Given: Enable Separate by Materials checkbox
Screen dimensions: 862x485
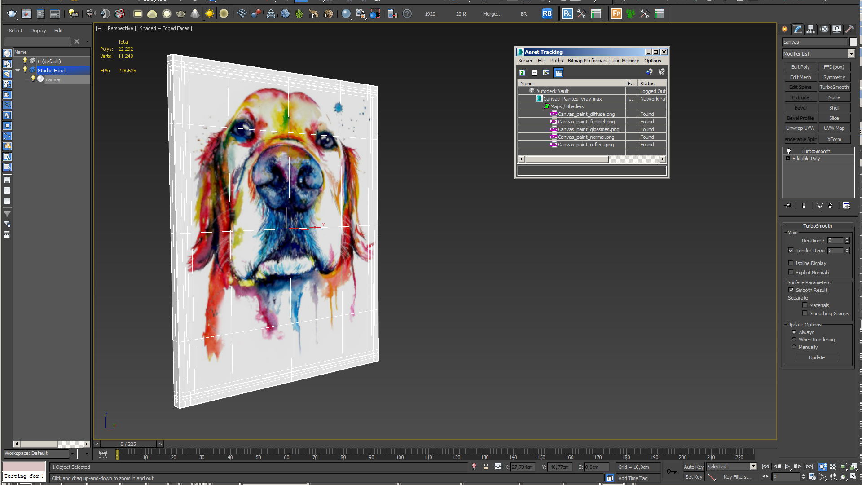Looking at the screenshot, I should 805,305.
